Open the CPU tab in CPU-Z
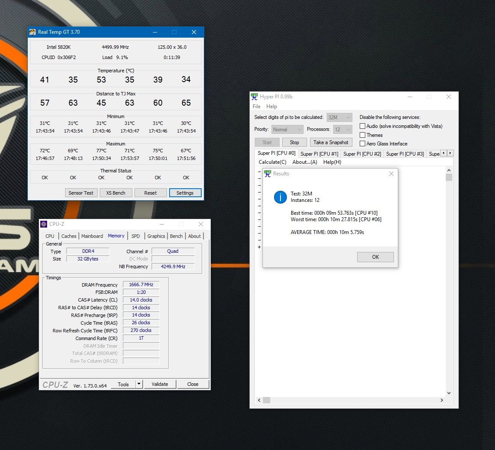 50,236
